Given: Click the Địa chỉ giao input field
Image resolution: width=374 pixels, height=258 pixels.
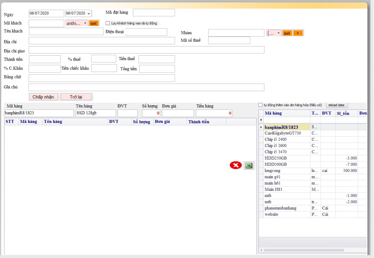Looking at the screenshot, I should (147, 50).
